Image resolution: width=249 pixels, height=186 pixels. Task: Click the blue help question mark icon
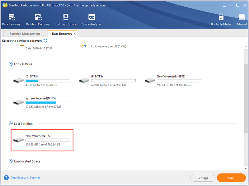pos(6,178)
